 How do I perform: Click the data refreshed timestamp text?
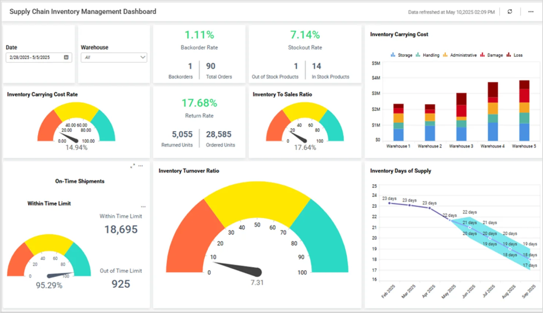pos(451,12)
